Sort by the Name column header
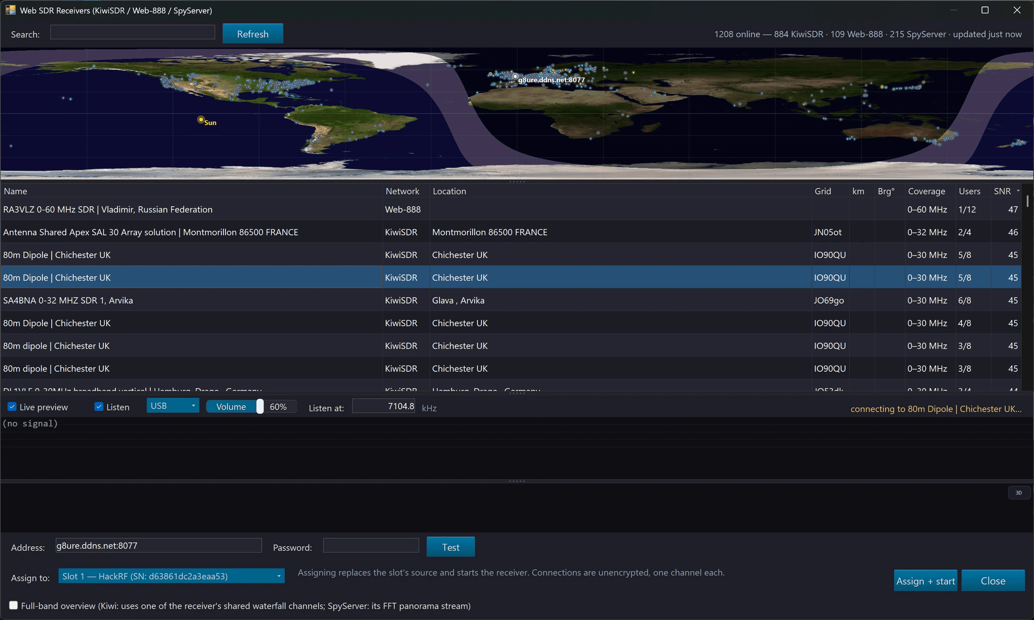1034x620 pixels. click(x=191, y=191)
